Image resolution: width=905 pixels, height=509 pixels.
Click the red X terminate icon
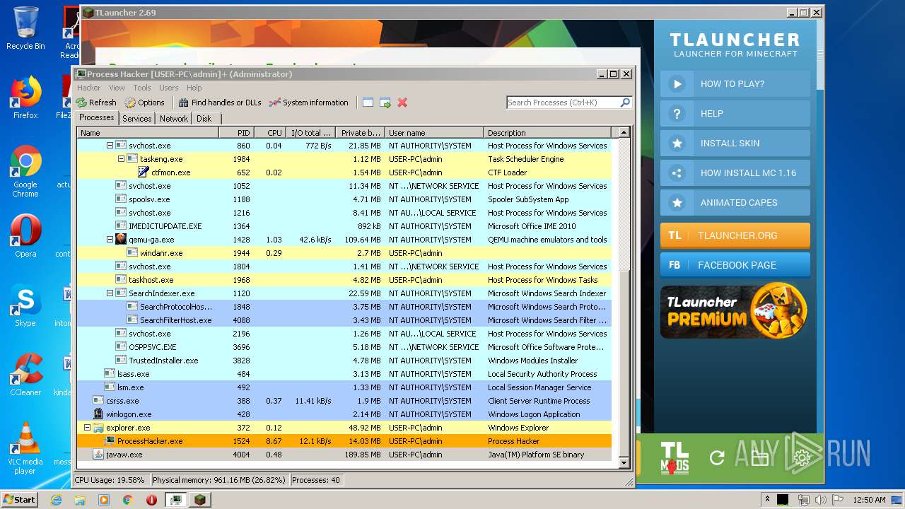[402, 103]
